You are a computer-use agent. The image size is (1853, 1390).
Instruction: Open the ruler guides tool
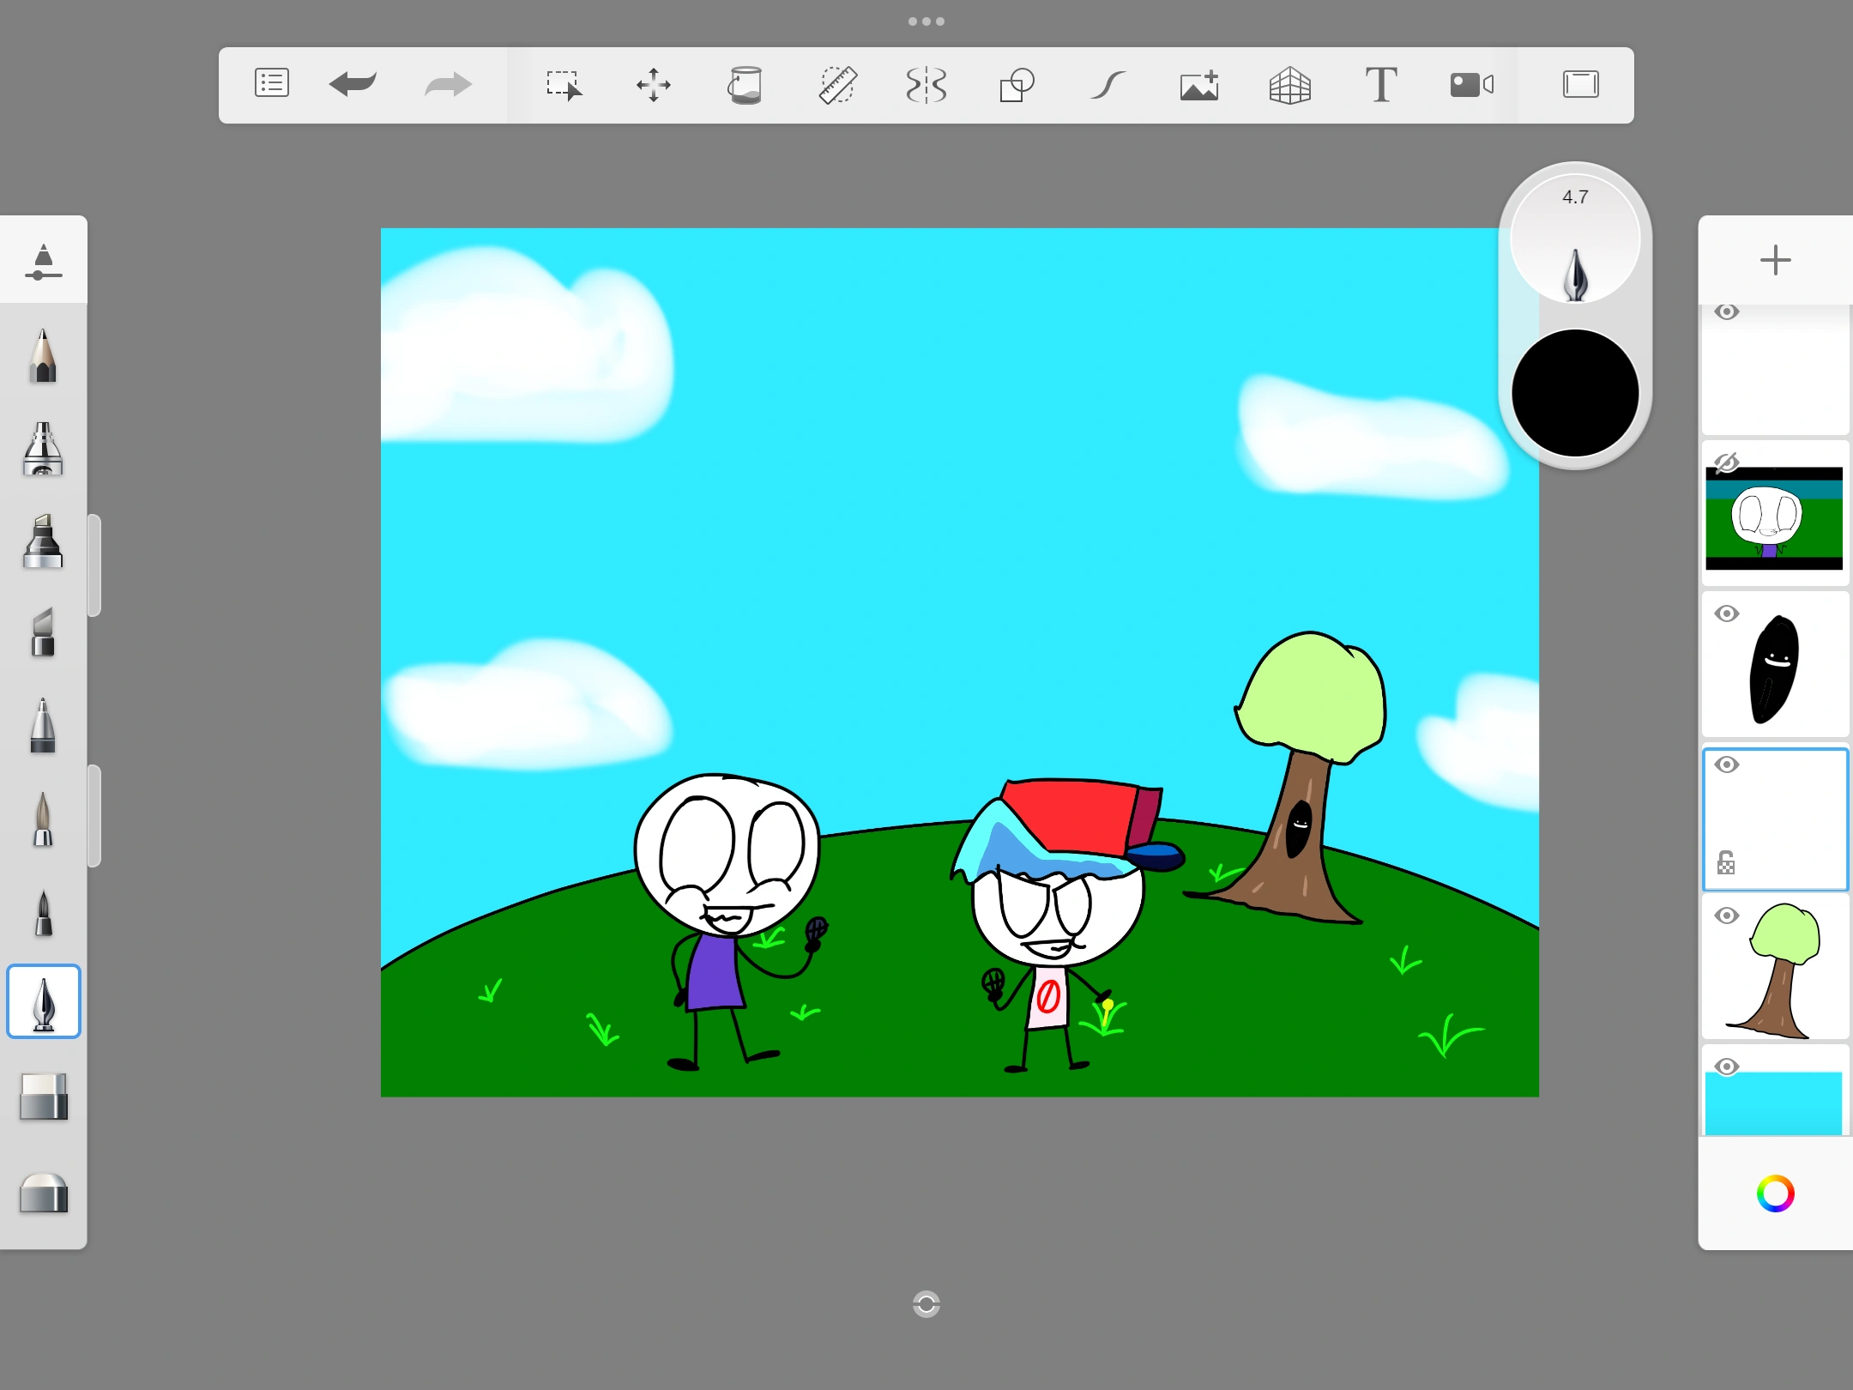(836, 85)
